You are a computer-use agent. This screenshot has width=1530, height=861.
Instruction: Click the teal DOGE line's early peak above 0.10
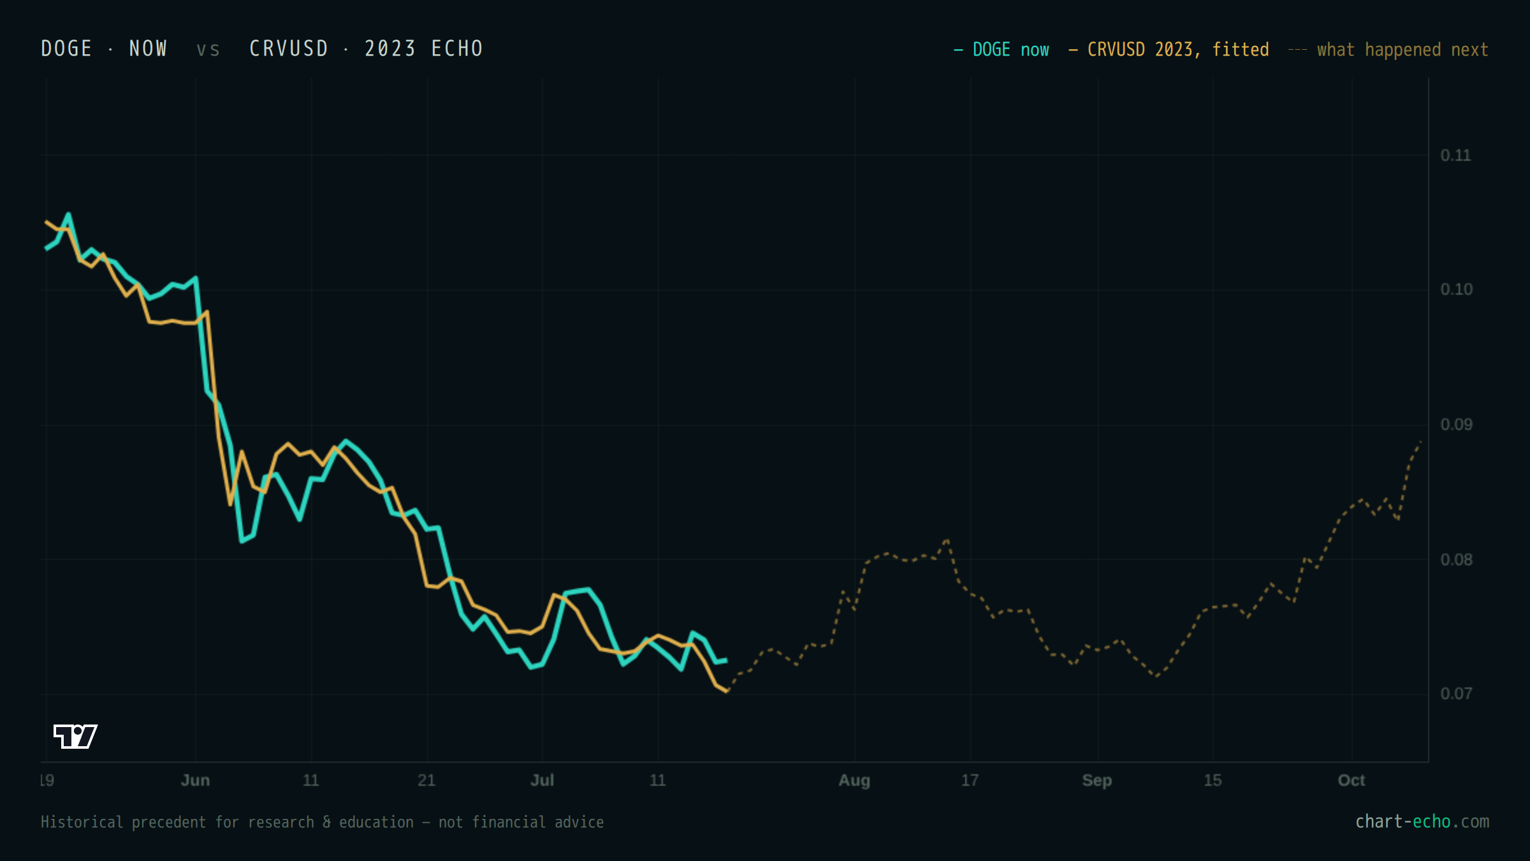[x=68, y=214]
